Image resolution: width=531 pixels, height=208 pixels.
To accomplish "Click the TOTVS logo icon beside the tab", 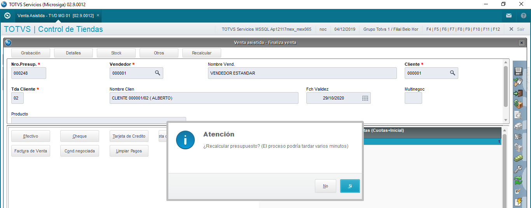I will pyautogui.click(x=7, y=16).
